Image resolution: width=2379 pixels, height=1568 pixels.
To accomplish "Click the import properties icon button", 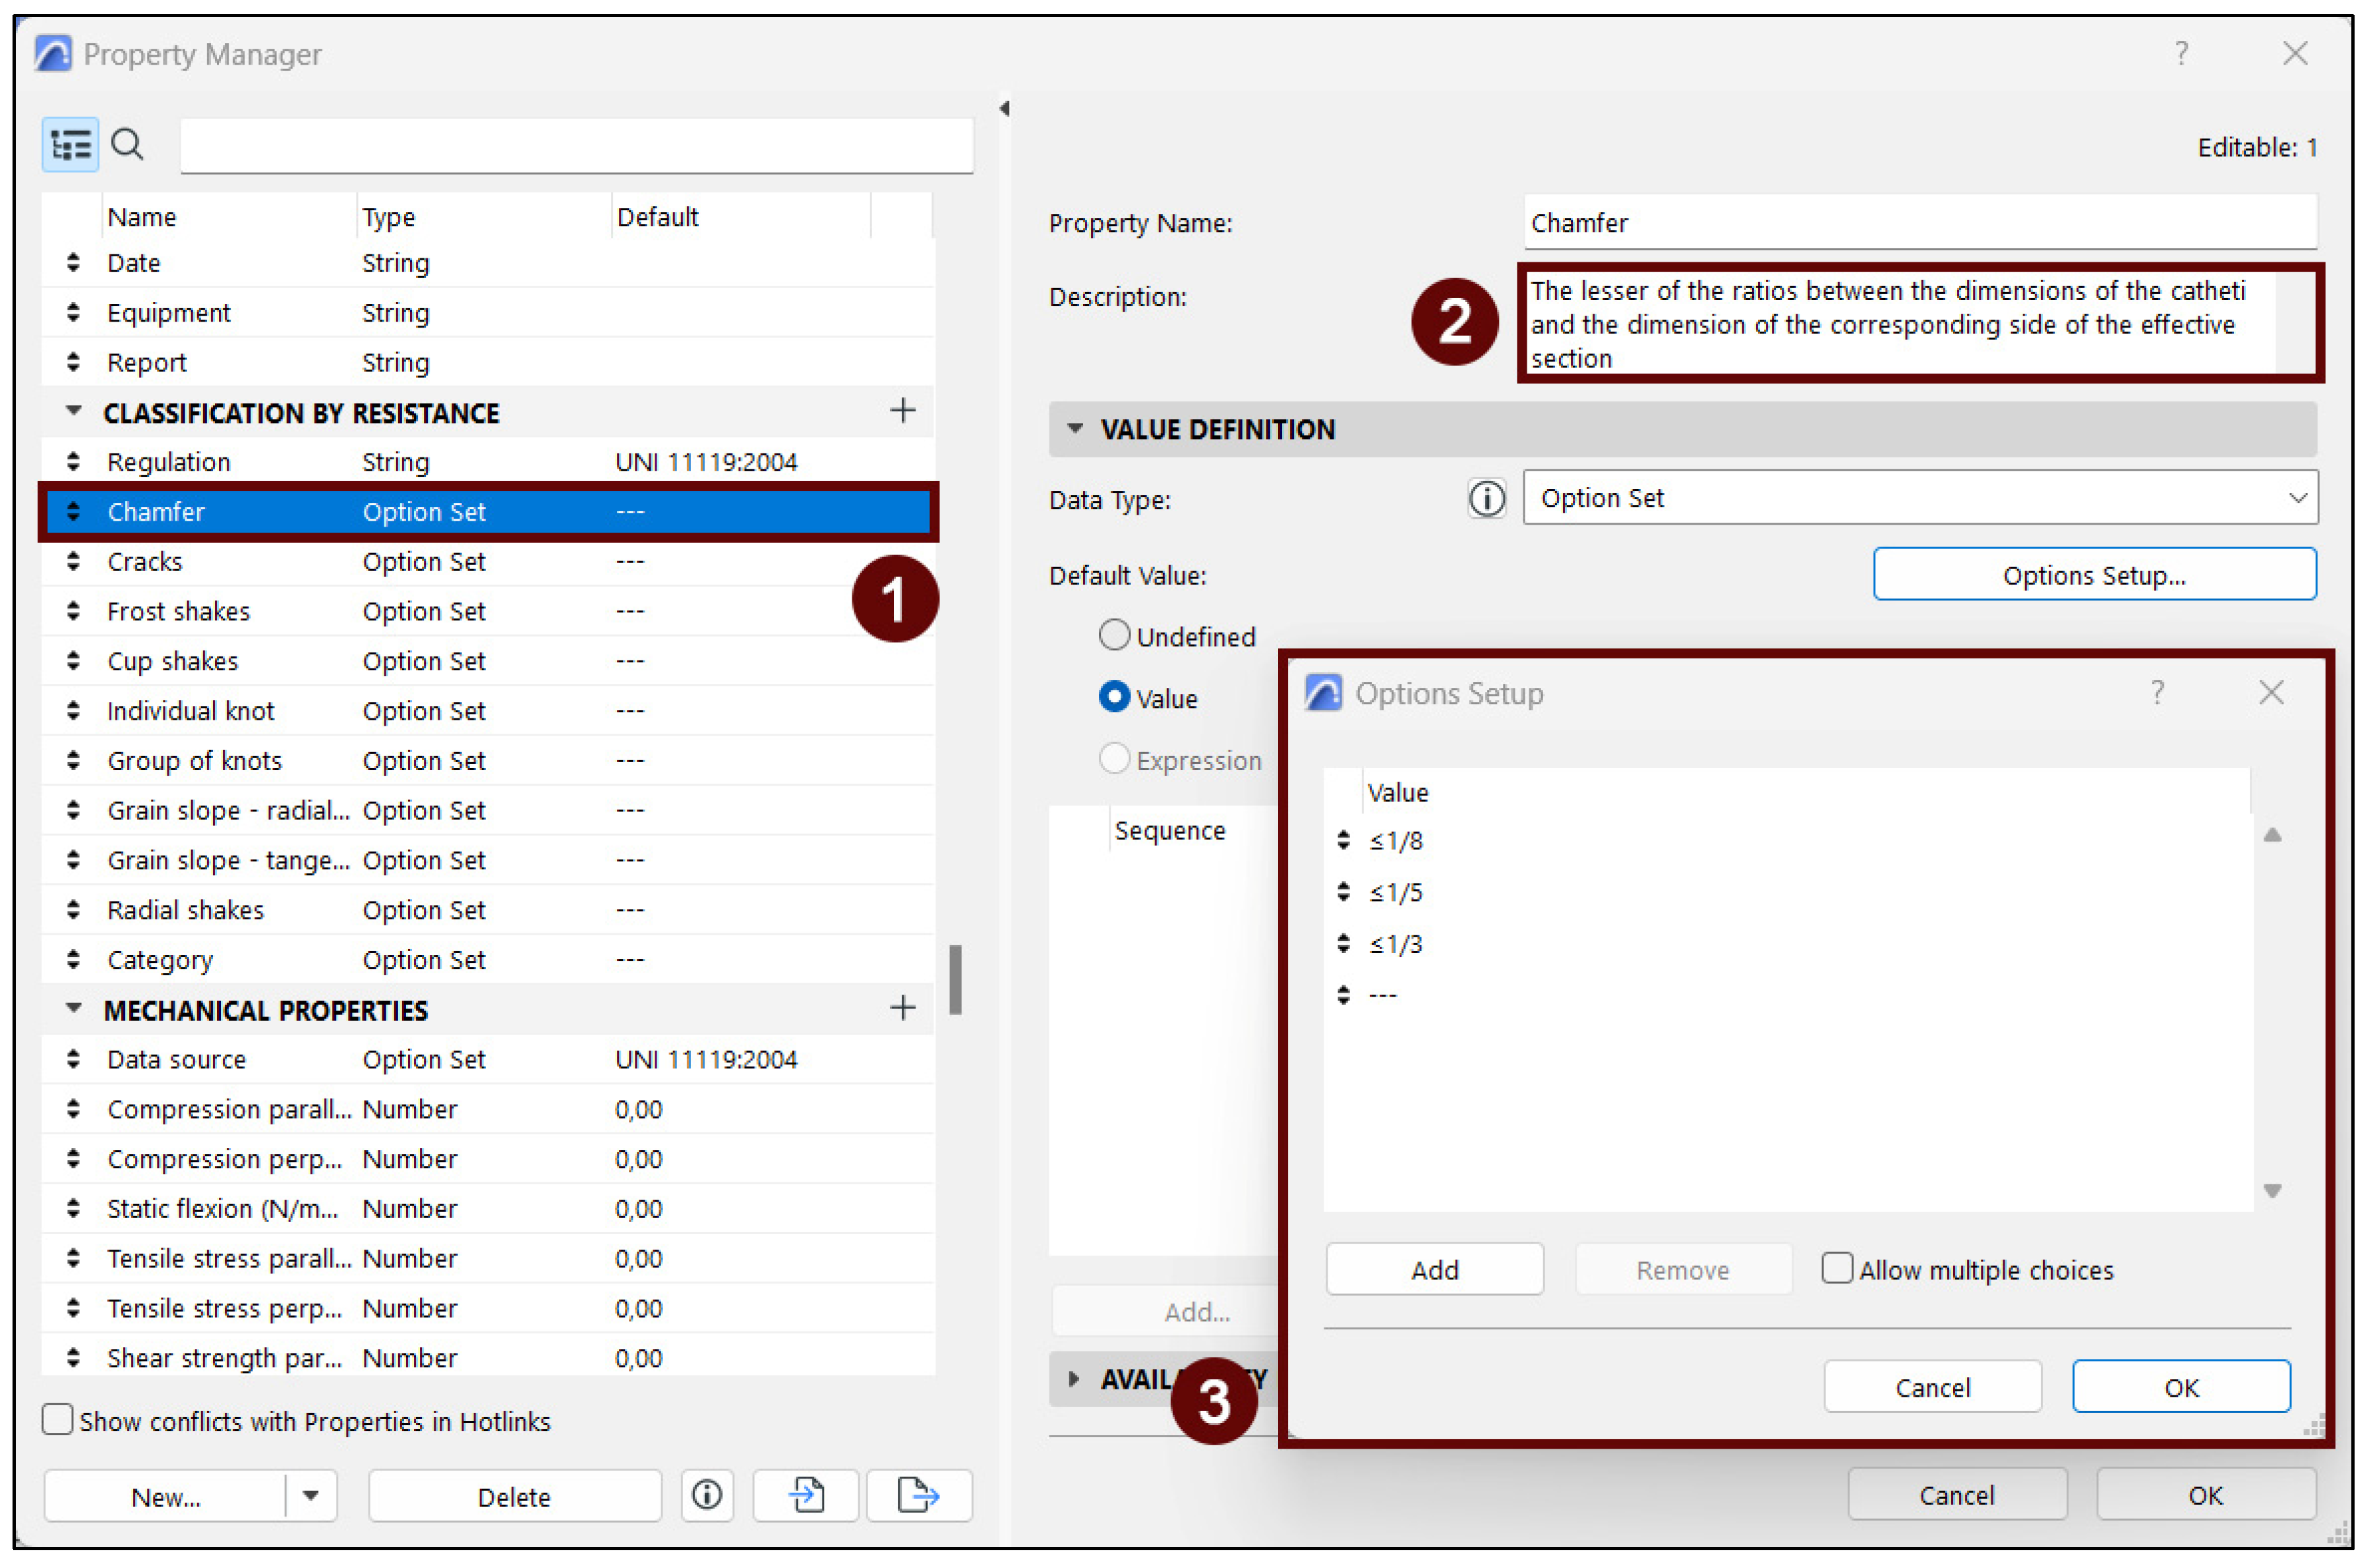I will coord(807,1497).
